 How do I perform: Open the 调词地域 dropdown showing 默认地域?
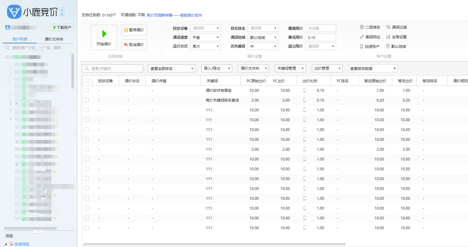point(263,37)
